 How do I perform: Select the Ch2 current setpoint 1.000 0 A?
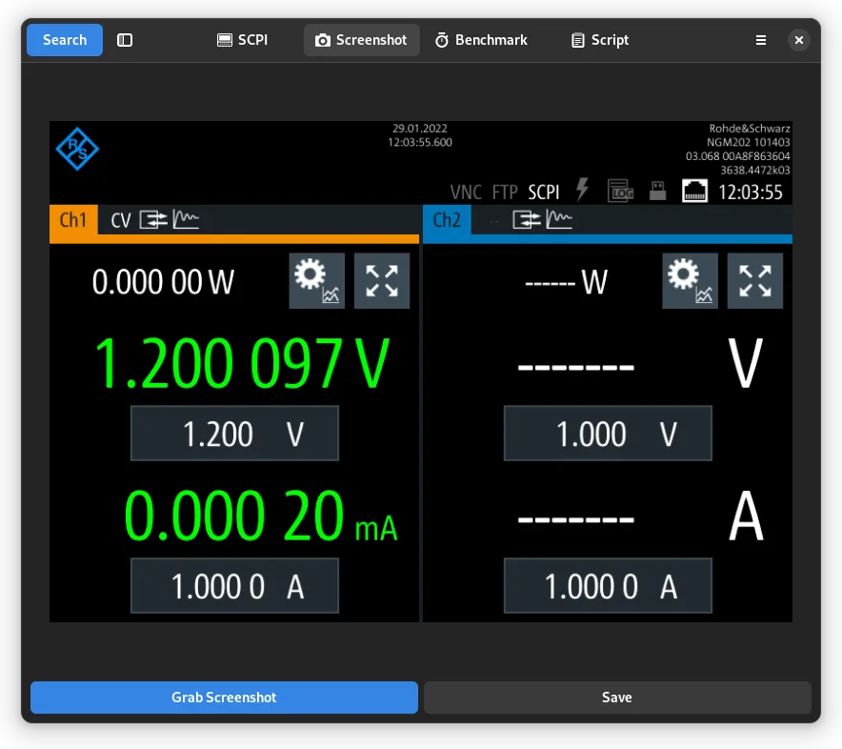(608, 586)
